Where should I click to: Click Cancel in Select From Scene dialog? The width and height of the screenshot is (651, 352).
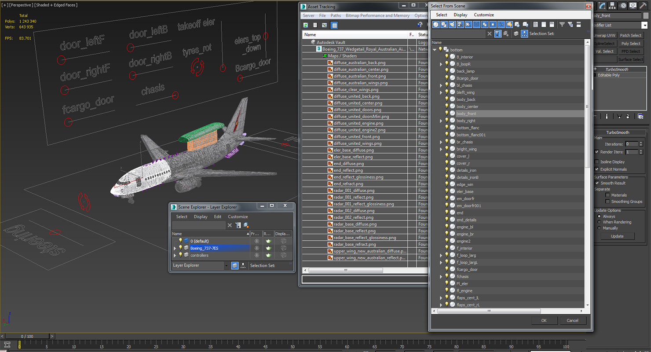tap(573, 320)
